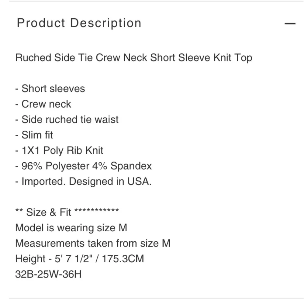Click the top edge divider line

point(152,2)
